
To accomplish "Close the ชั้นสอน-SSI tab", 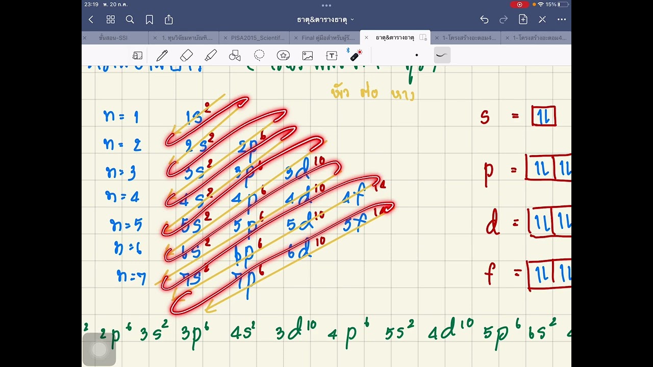I will pyautogui.click(x=85, y=38).
